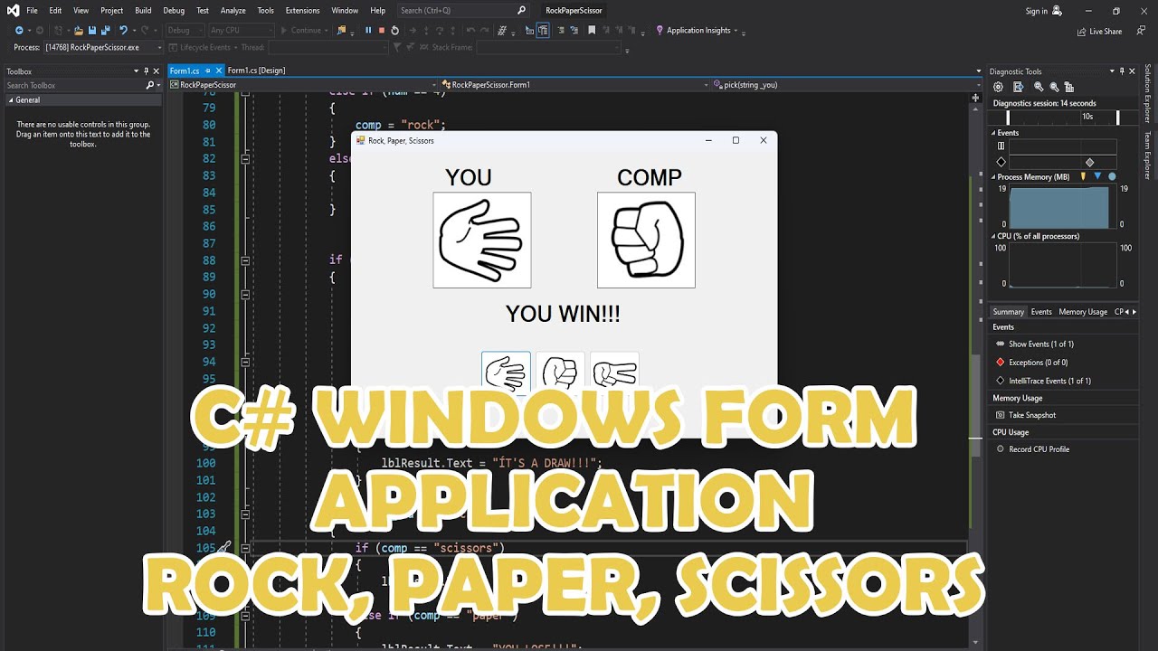The width and height of the screenshot is (1158, 651).
Task: Click Zoom Out in Diagnostic Tools
Action: (1054, 87)
